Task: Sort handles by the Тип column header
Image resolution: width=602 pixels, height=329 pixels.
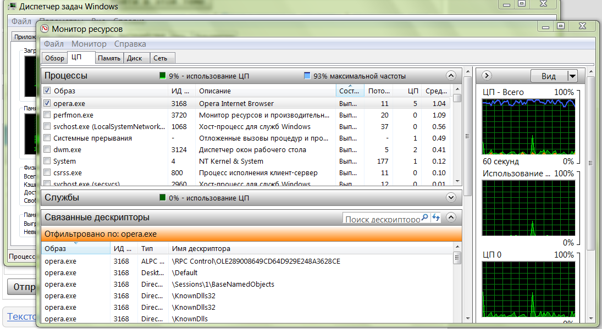Action: coord(153,248)
